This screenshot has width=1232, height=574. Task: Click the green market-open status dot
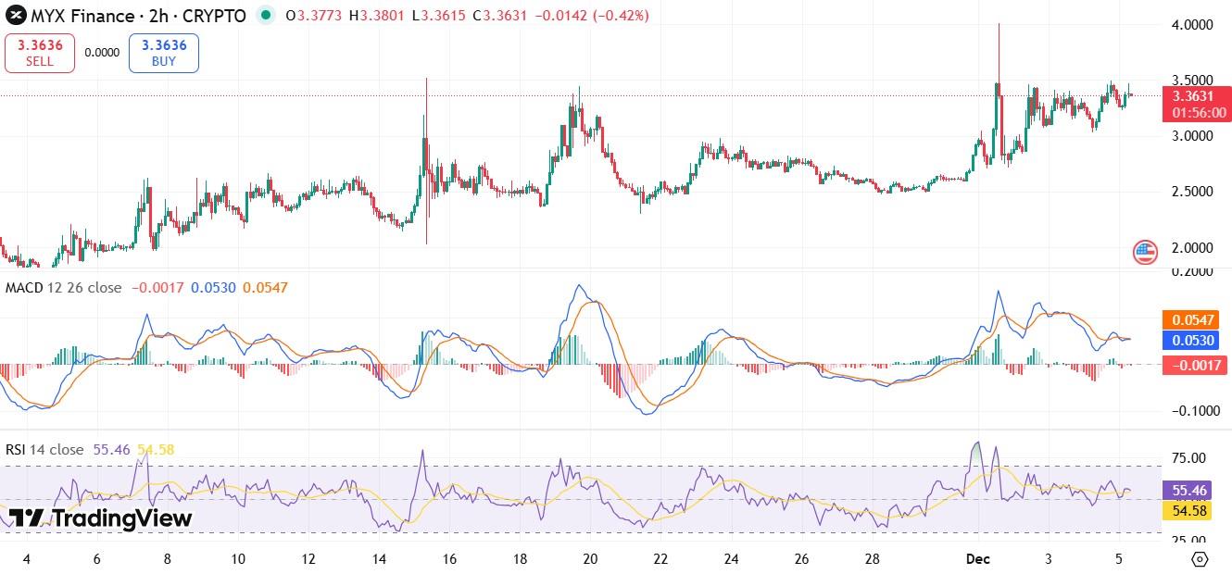pyautogui.click(x=267, y=16)
